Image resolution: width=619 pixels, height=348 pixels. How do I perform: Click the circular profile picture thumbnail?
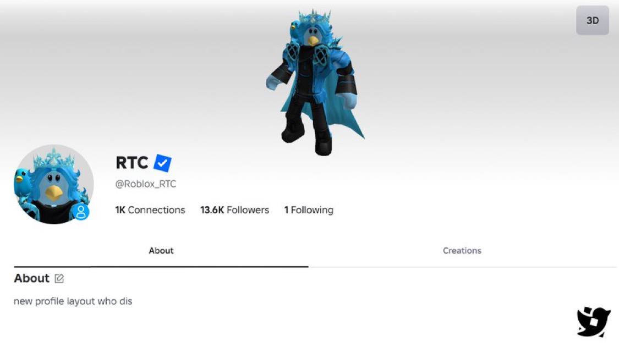54,184
